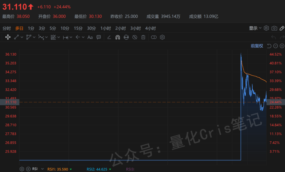Screen dimensions: 285x172
Task: Switch to 多日 multi-day tab
Action: click(19, 28)
